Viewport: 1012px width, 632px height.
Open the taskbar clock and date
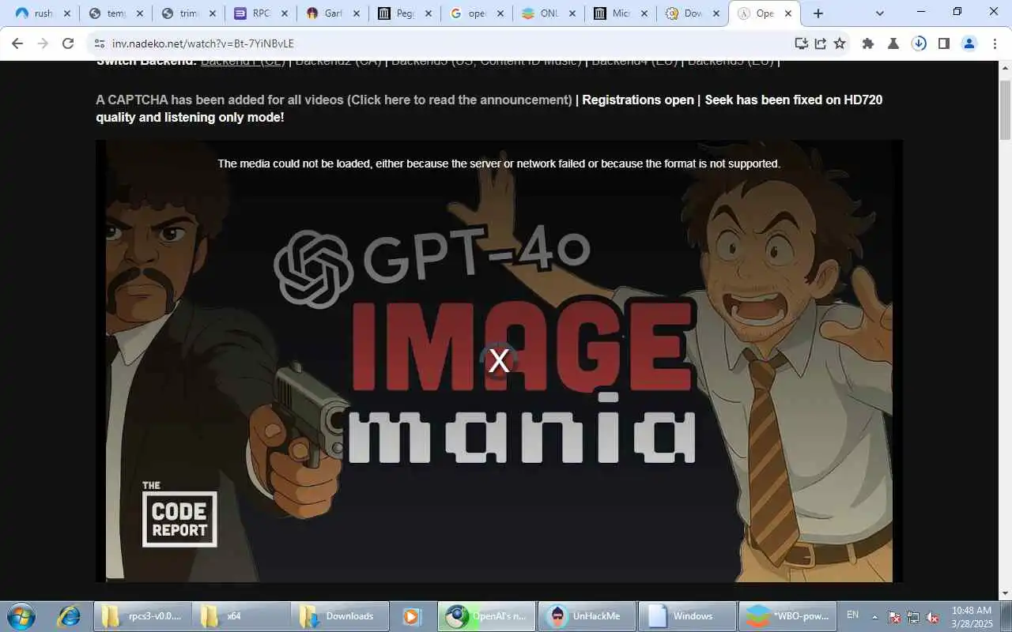pyautogui.click(x=972, y=617)
